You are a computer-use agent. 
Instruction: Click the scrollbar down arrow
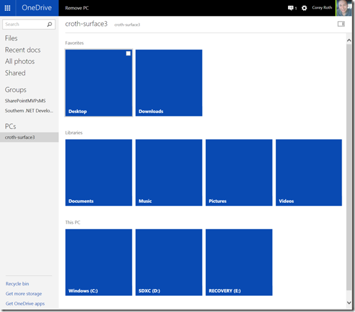coord(349,302)
